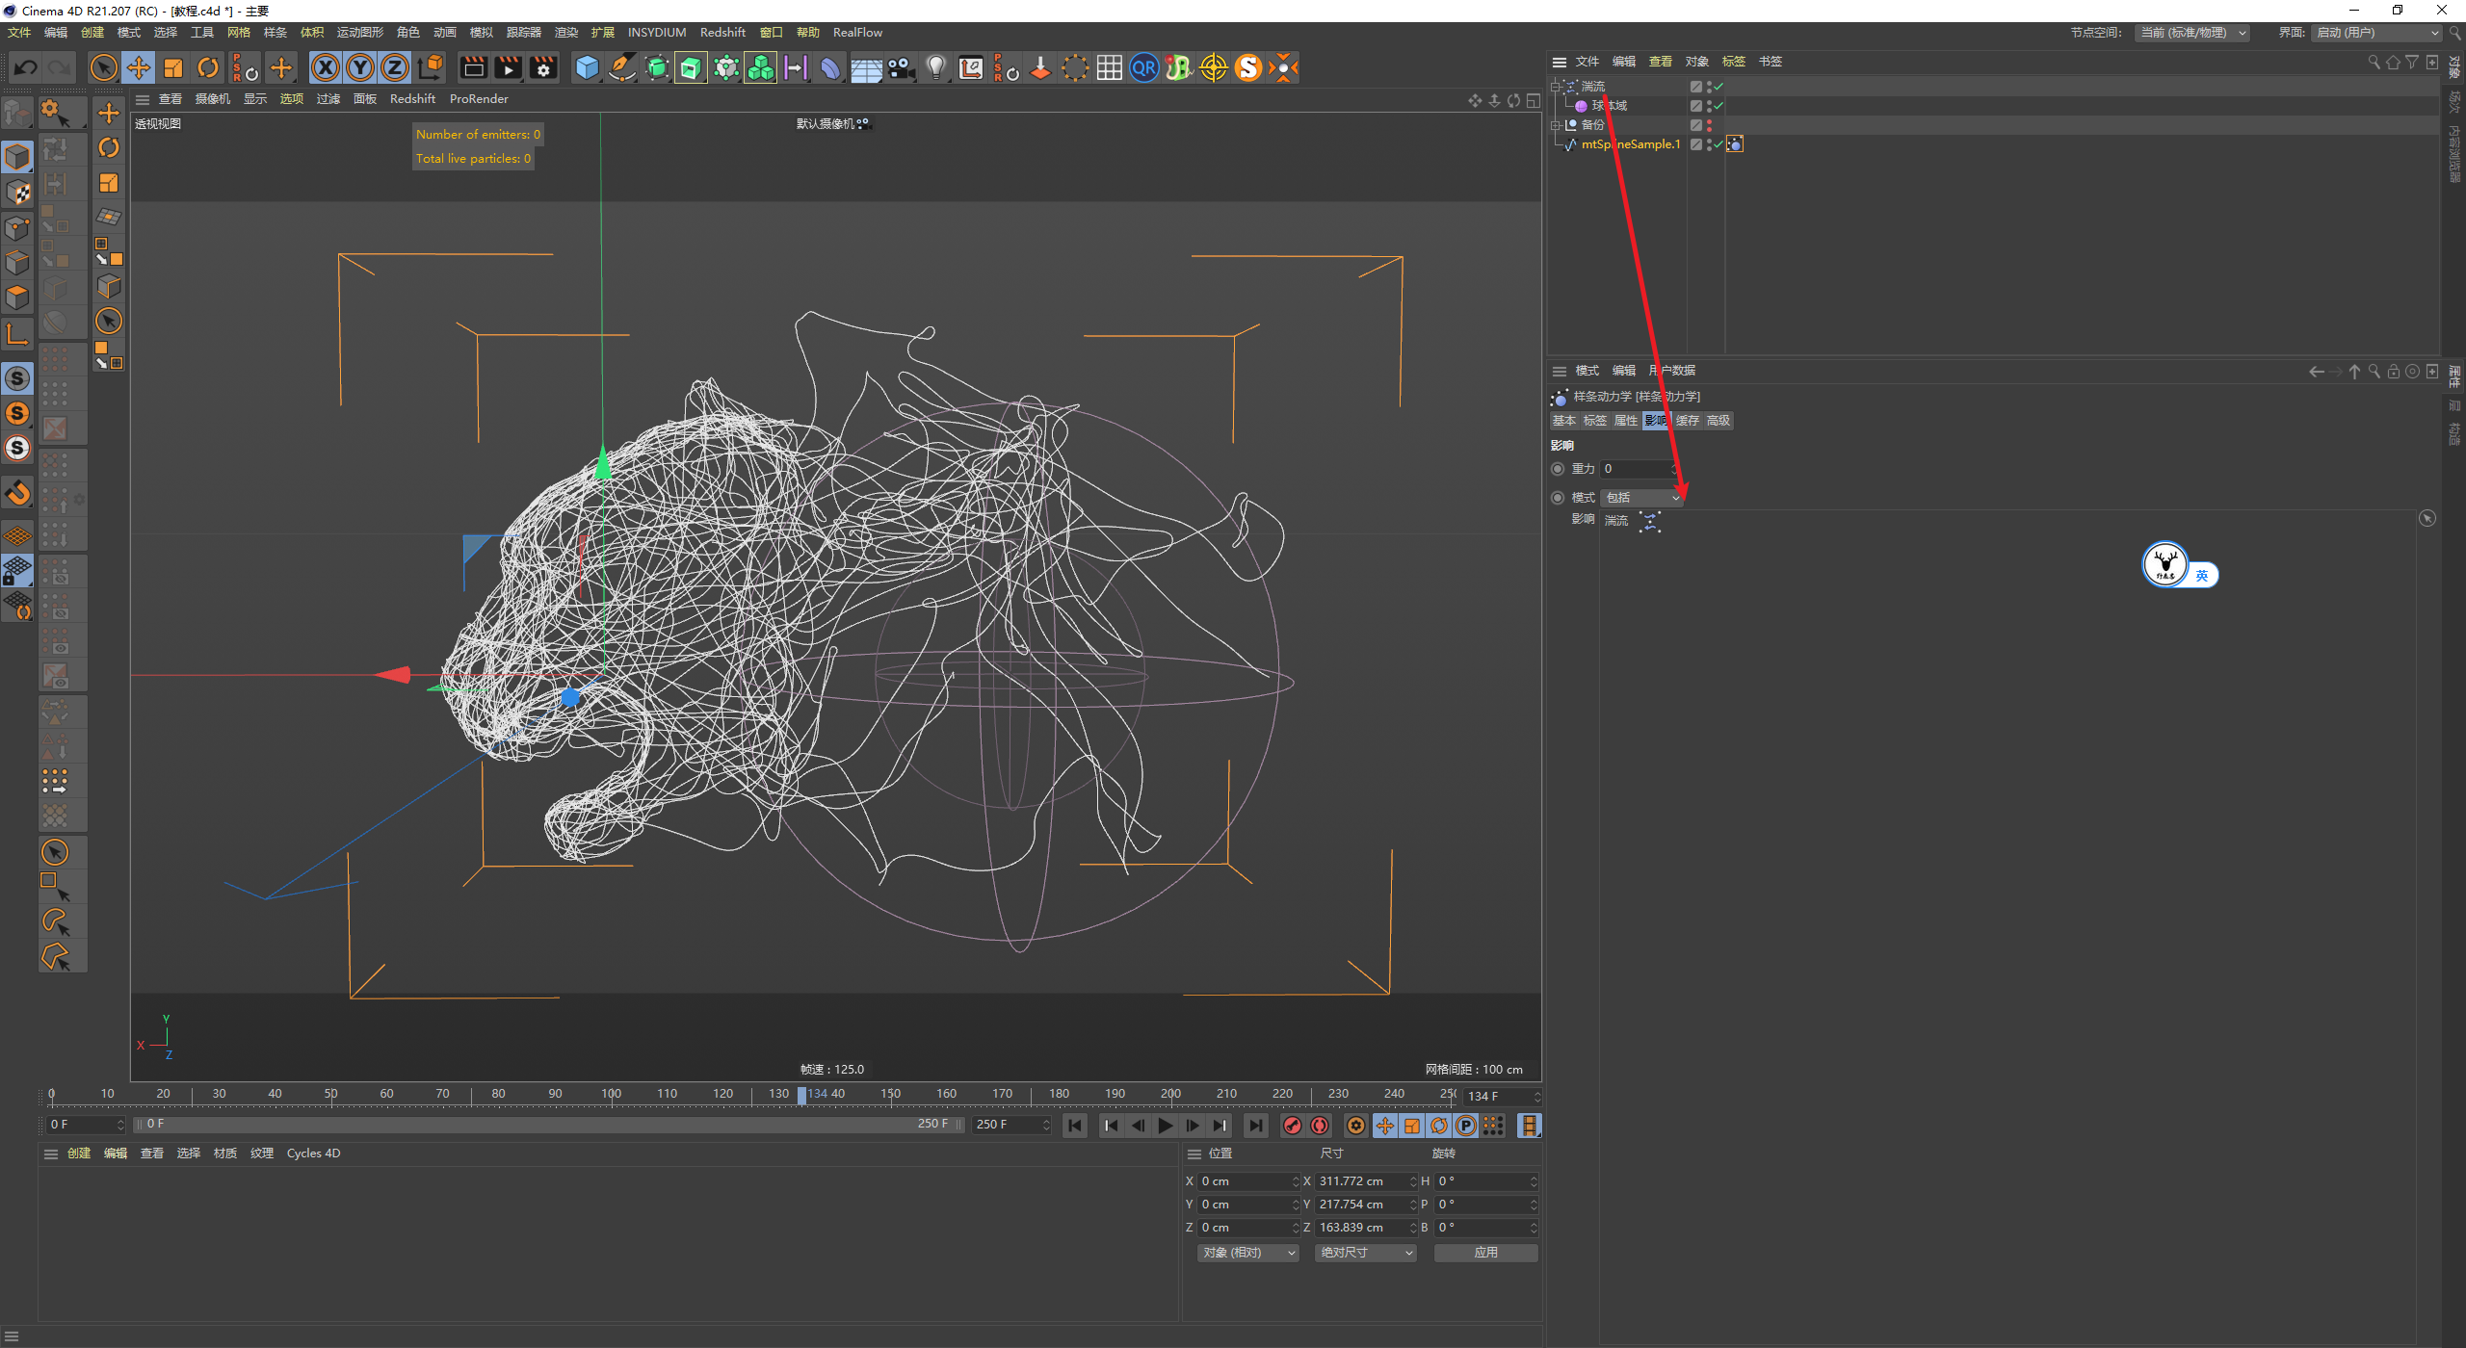Image resolution: width=2466 pixels, height=1348 pixels.
Task: Switch to the 缓存 attribute tab
Action: pos(1687,421)
